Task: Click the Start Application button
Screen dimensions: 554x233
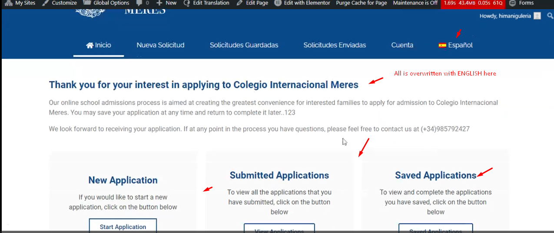Action: click(123, 226)
